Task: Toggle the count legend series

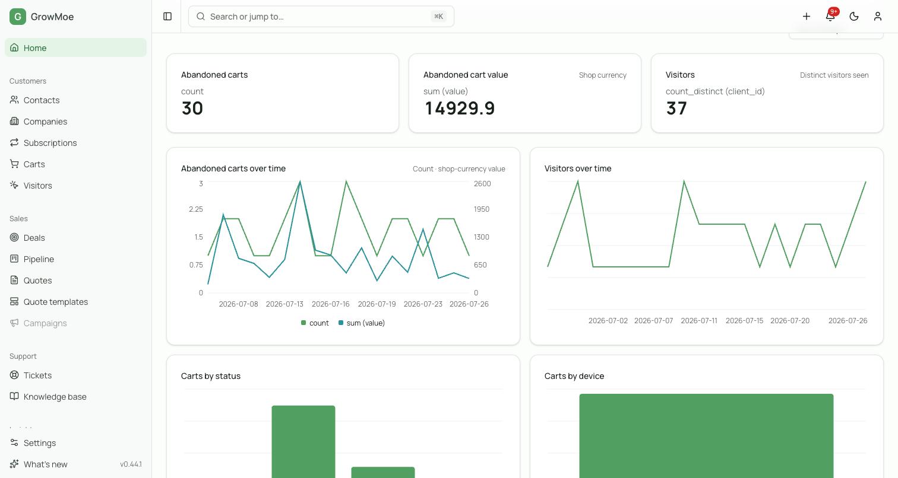Action: (315, 323)
